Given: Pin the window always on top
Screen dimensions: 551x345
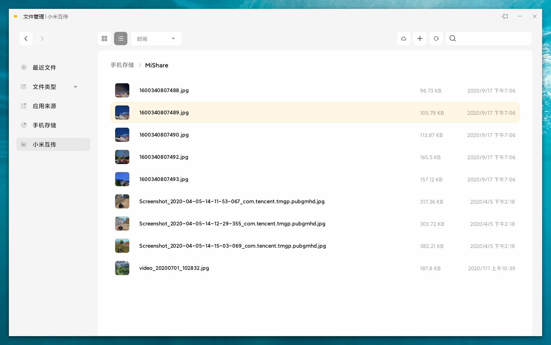Looking at the screenshot, I should (x=504, y=16).
